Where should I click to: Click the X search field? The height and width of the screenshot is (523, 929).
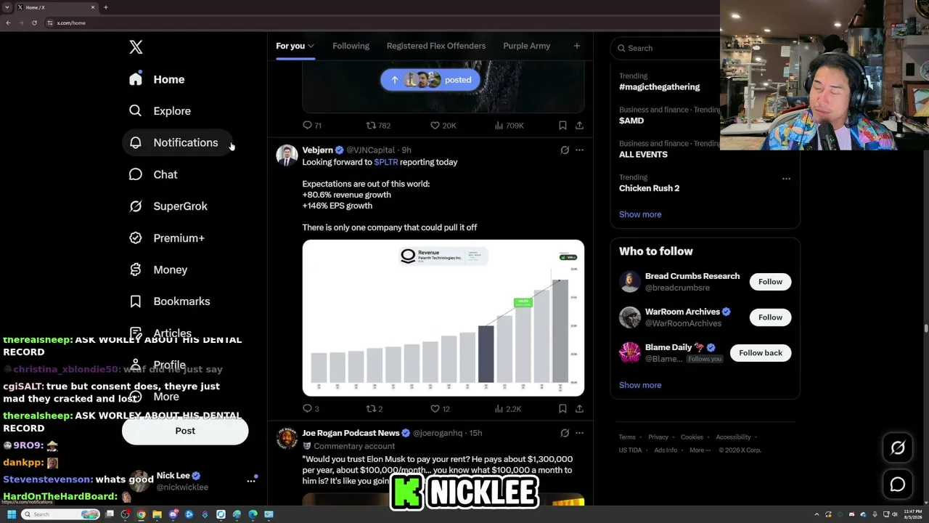click(x=664, y=48)
